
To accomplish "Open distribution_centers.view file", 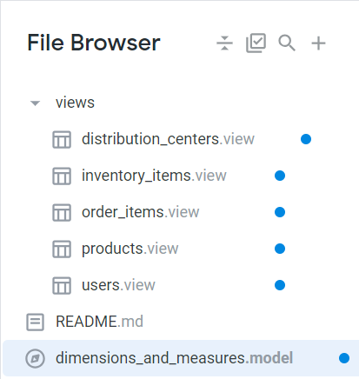I will click(168, 139).
